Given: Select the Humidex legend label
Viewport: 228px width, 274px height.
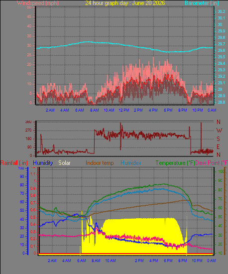Looking at the screenshot, I should (131, 163).
